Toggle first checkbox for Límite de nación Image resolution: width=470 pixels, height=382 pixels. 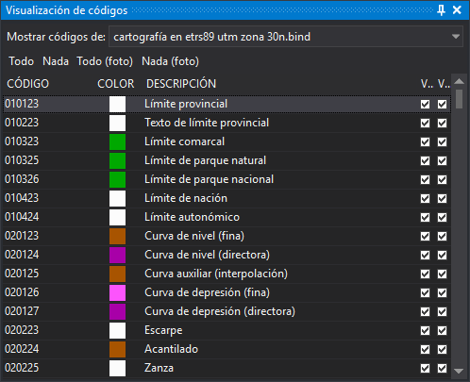coord(425,198)
